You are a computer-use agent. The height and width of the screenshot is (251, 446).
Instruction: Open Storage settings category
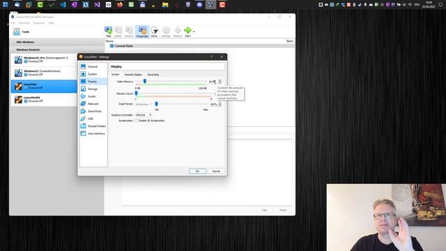[93, 89]
